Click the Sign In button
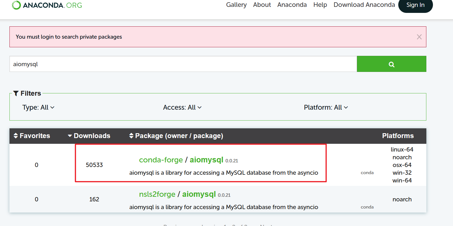The image size is (453, 226). (415, 5)
